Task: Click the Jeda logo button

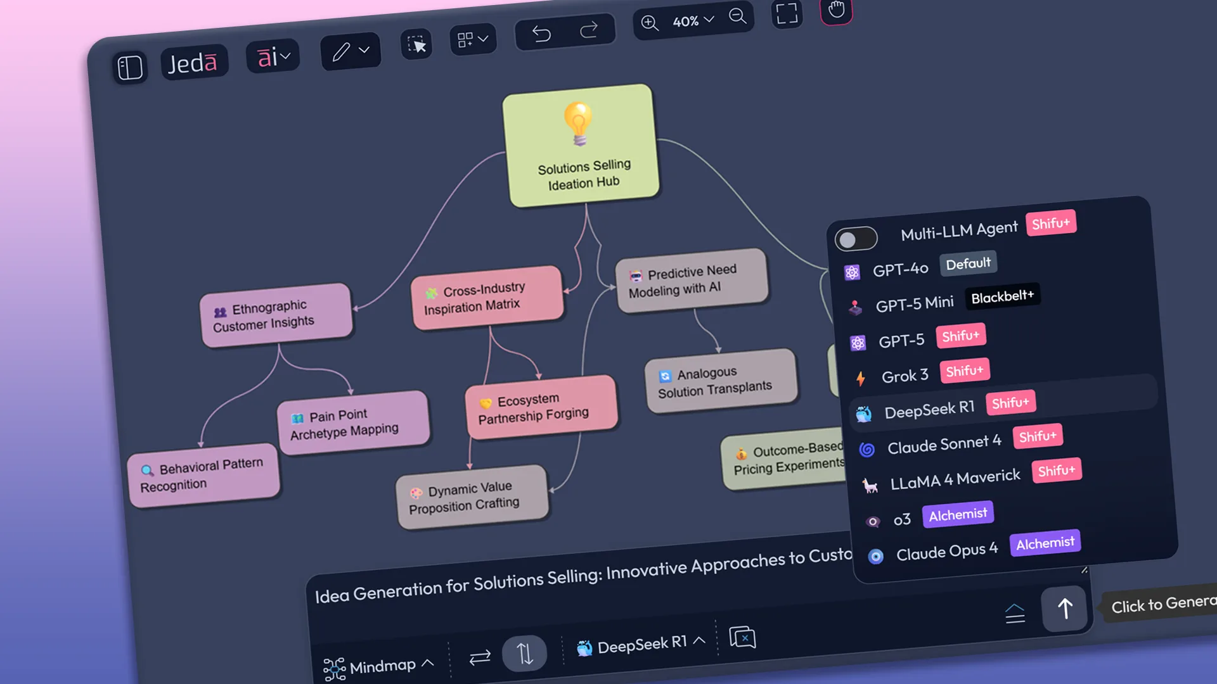Action: pos(194,61)
